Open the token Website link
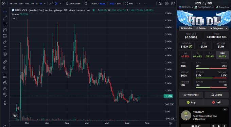The image size is (231, 127). (186, 28)
